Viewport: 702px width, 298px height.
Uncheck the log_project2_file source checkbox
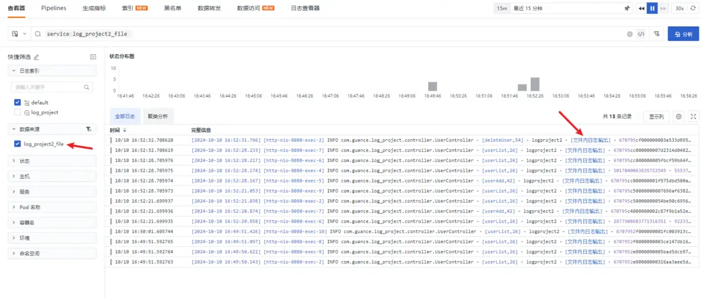click(17, 144)
